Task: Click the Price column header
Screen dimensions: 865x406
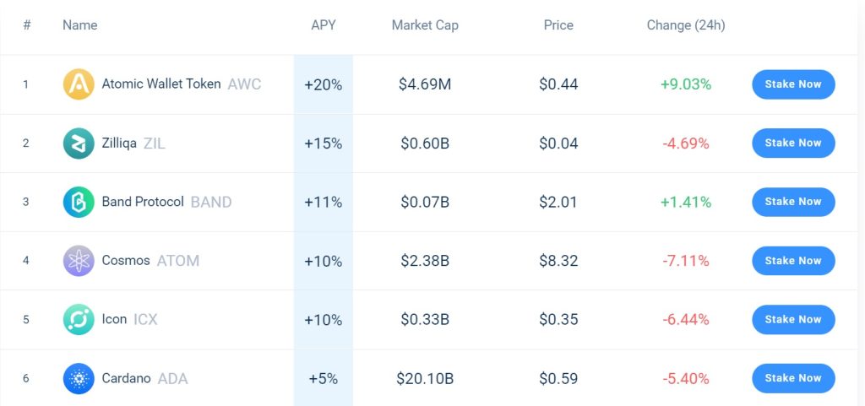Action: 558,25
